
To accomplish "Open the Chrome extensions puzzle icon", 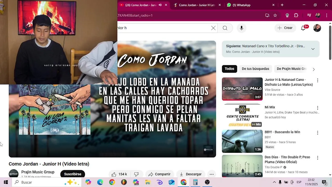I will coord(296,15).
